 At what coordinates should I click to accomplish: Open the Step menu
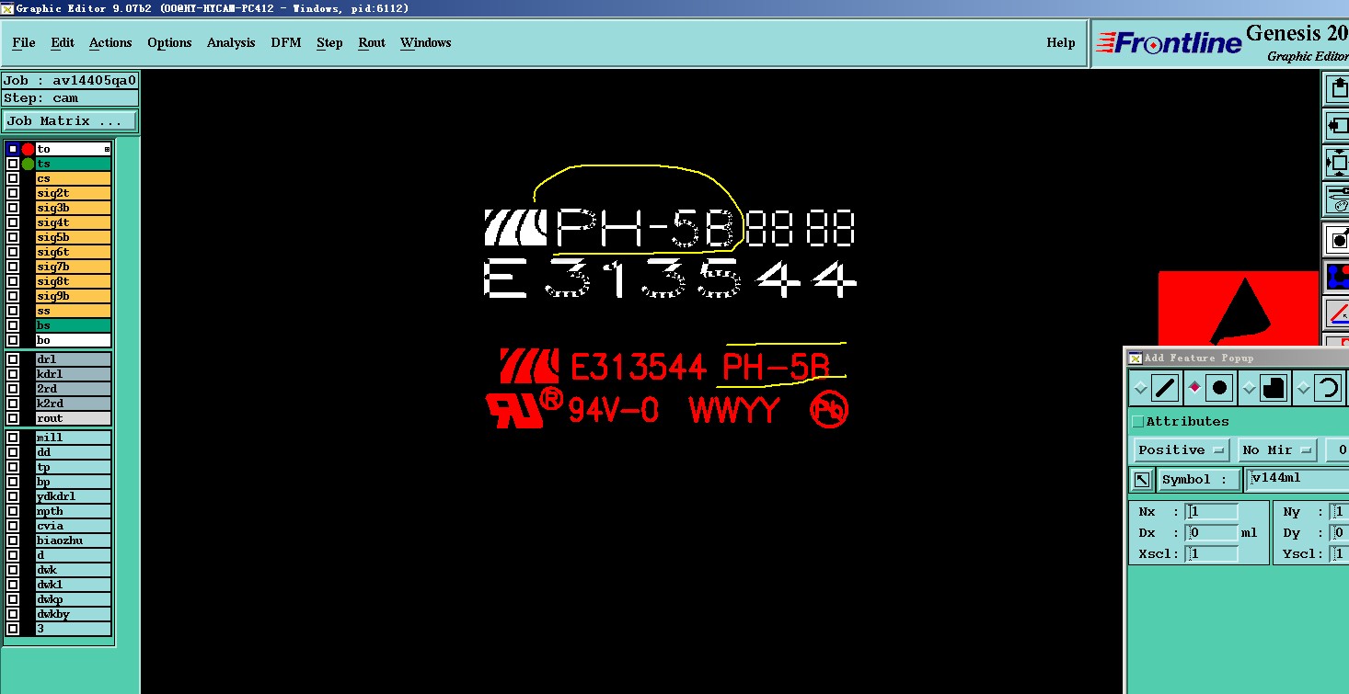coord(329,42)
